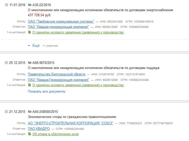Click the arrow next to 'Ещё'
Screen dimensions: 189x141
pos(29,46)
